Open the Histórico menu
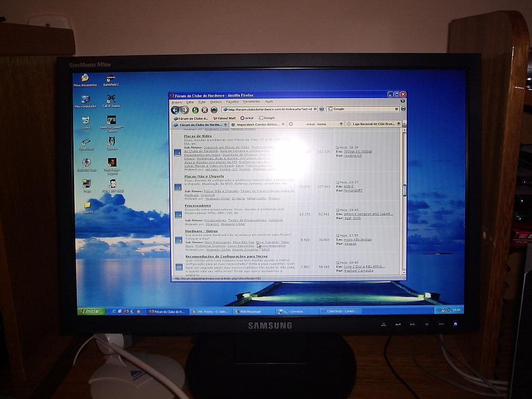Viewport: 532px width, 399px height. 216,102
